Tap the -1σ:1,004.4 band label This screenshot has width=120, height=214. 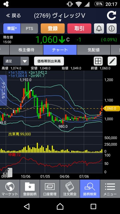click(18, 76)
